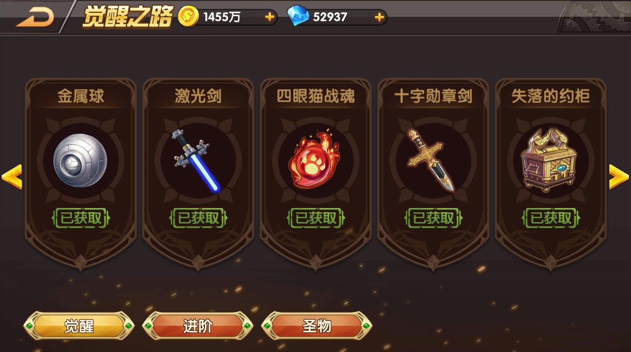Viewport: 631px width, 352px height.
Task: Switch to the 圣物 tab
Action: pyautogui.click(x=316, y=326)
